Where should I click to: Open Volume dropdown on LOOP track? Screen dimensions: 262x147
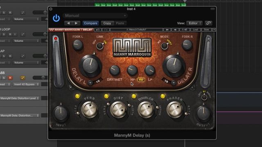coord(26,41)
